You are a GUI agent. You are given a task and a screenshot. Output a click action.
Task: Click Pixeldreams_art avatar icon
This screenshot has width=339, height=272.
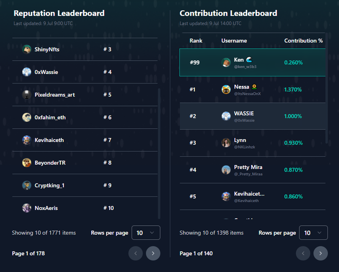point(26,94)
